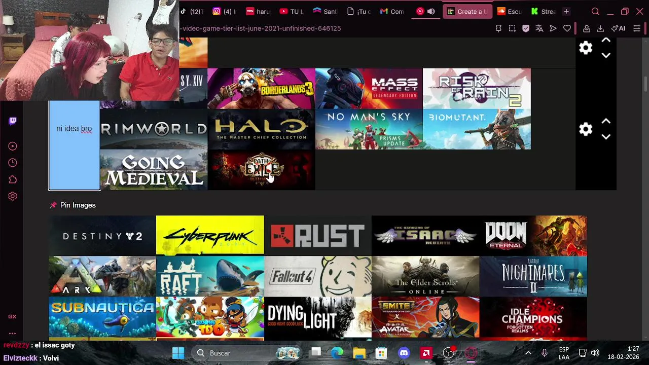Move 'ni idea bro' row up
This screenshot has width=649, height=365.
click(606, 122)
